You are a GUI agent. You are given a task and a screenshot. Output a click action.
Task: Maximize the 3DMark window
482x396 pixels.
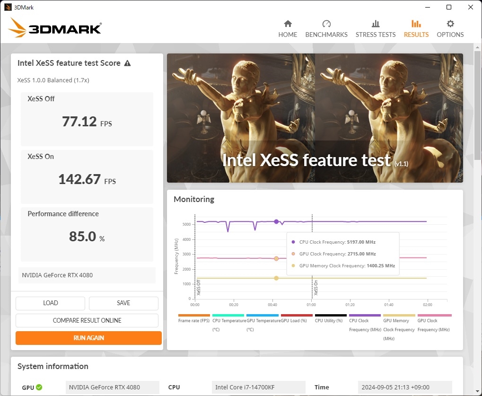tap(449, 7)
